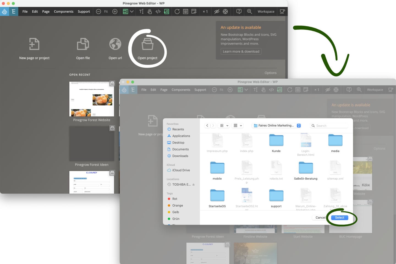Viewport: 396px width, 264px height.
Task: Select the Kunde folder
Action: (276, 143)
